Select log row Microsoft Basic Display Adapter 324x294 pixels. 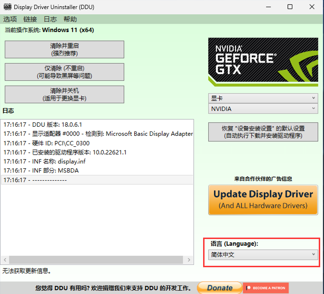click(x=97, y=134)
